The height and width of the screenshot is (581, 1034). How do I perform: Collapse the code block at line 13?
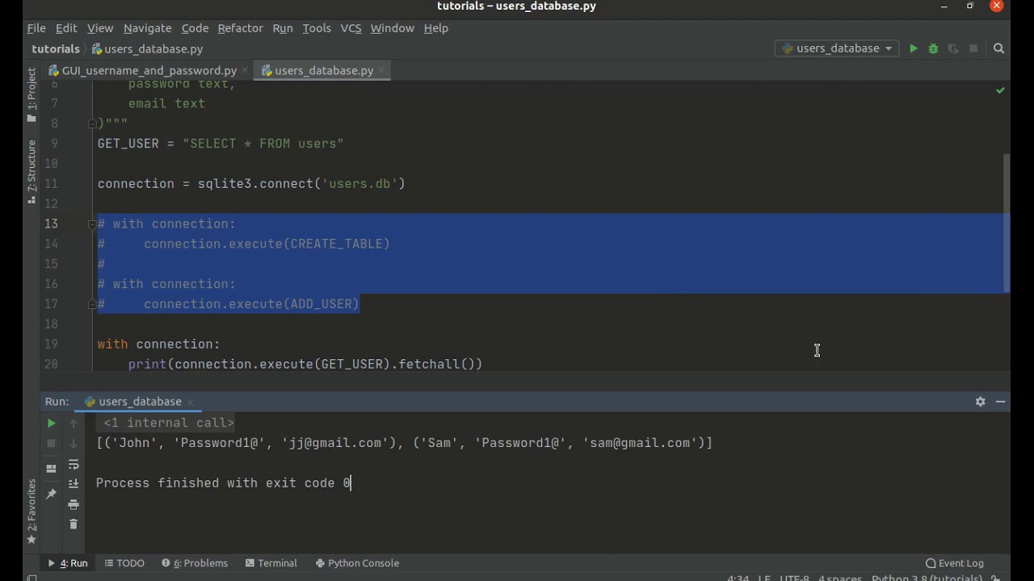pos(92,224)
